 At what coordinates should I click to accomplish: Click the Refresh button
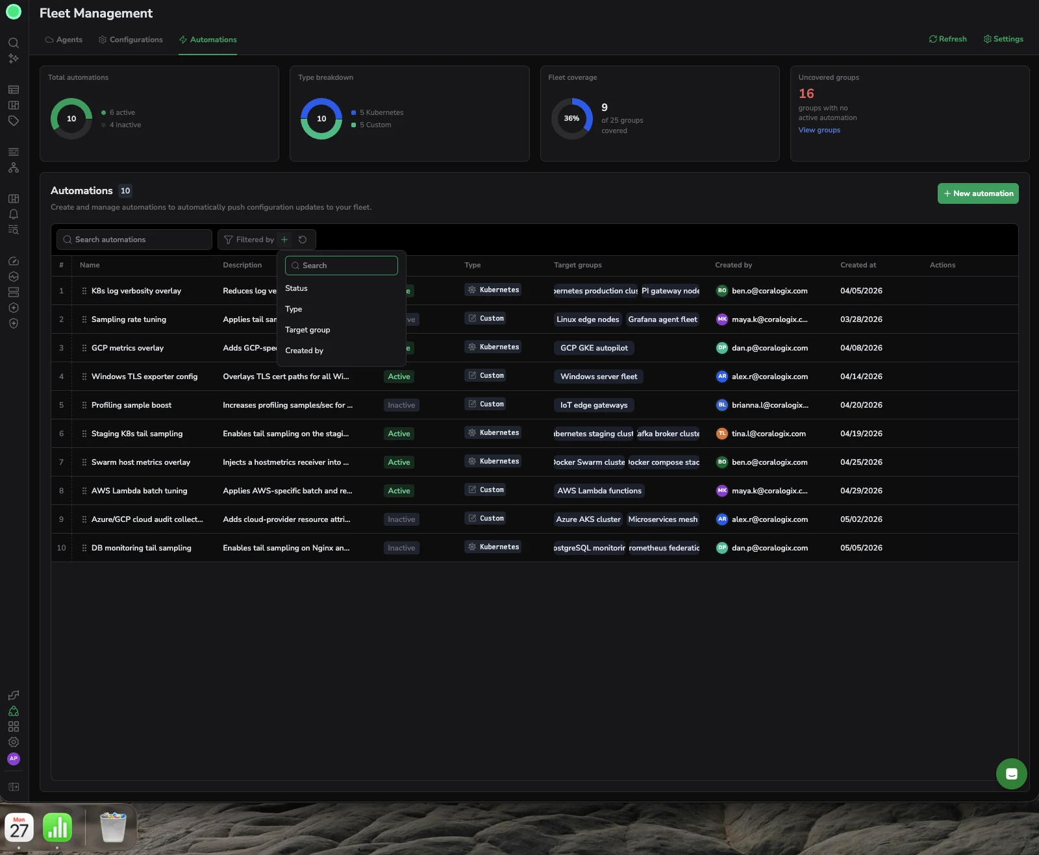(x=948, y=39)
